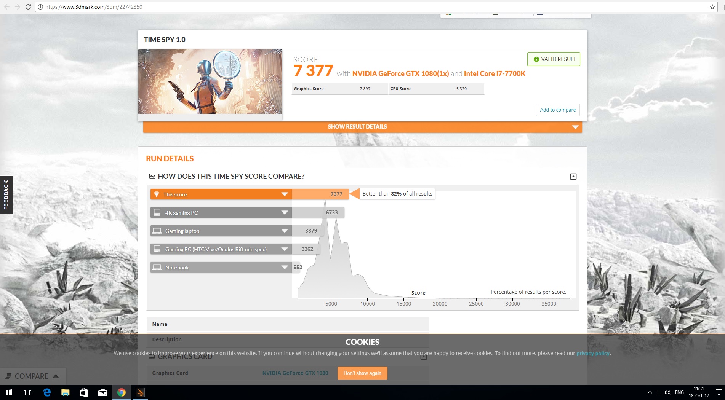
Task: Open File Explorer from taskbar
Action: (66, 392)
